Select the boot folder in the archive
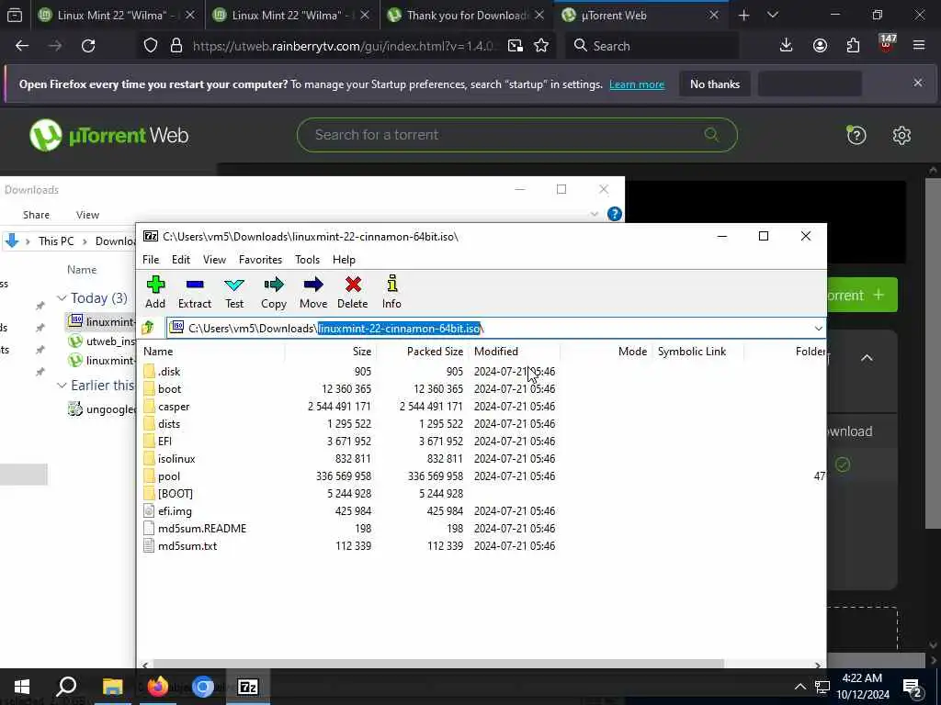941x705 pixels. (163, 389)
